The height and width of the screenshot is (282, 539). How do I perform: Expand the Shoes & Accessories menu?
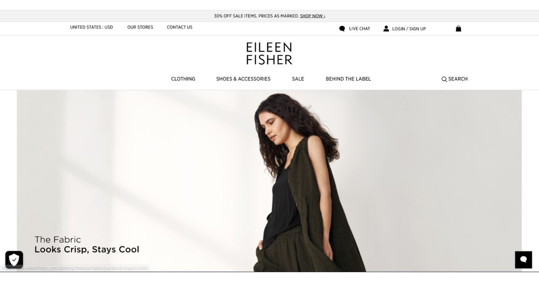[x=243, y=79]
